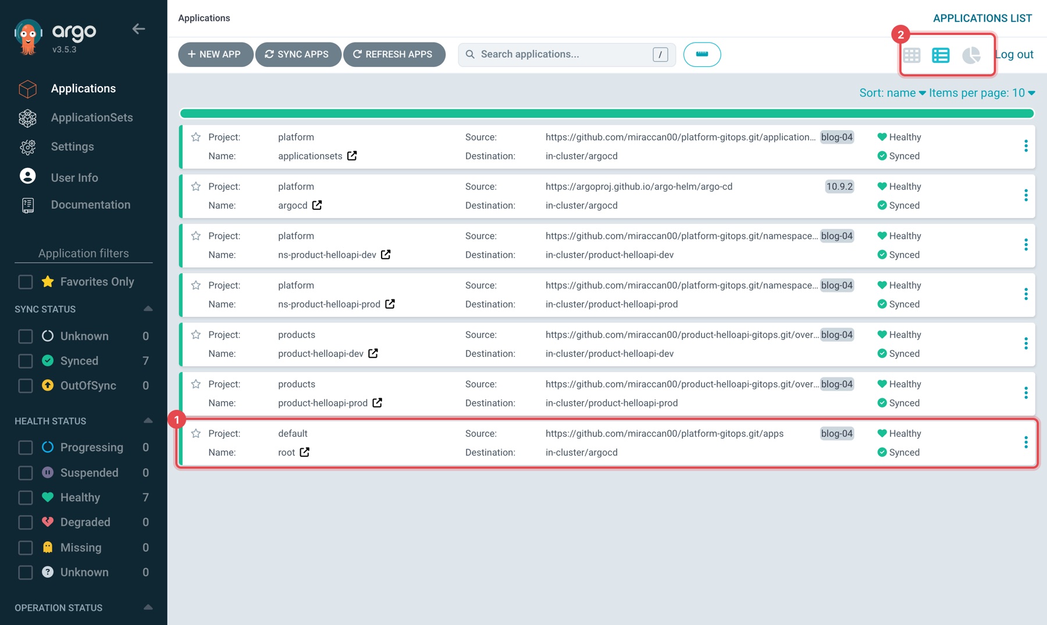Click the Argo octopus logo
This screenshot has width=1047, height=625.
pyautogui.click(x=28, y=37)
